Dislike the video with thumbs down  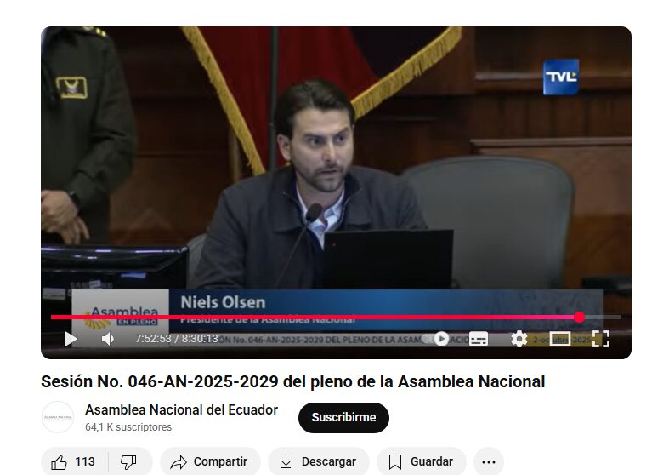128,461
